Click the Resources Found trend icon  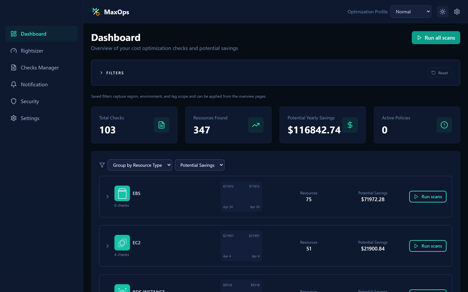click(256, 125)
